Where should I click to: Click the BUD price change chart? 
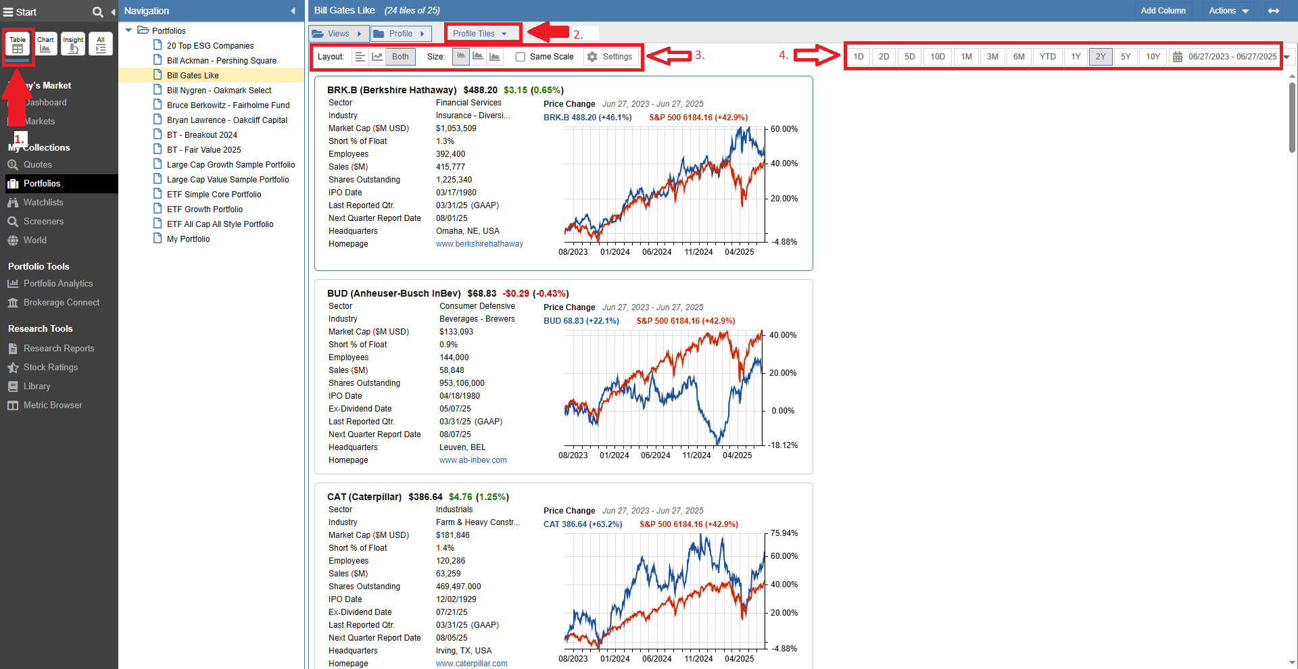pyautogui.click(x=664, y=388)
